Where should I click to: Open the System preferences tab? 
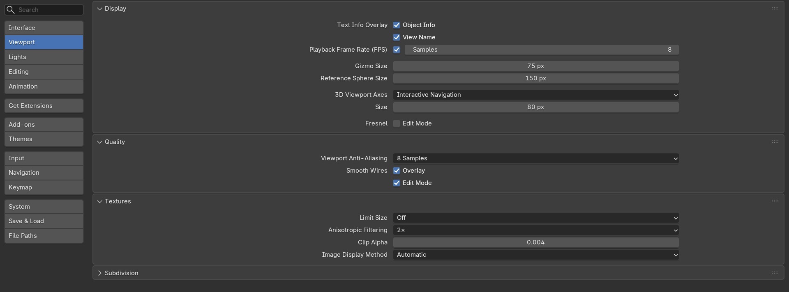tap(44, 207)
